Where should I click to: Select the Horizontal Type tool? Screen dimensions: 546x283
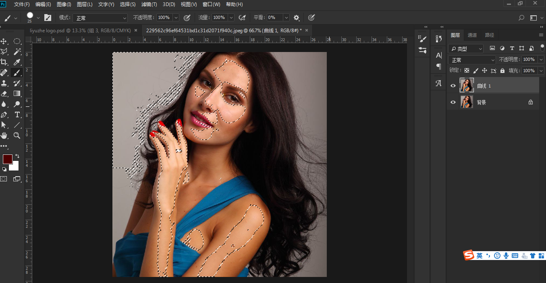tap(17, 114)
